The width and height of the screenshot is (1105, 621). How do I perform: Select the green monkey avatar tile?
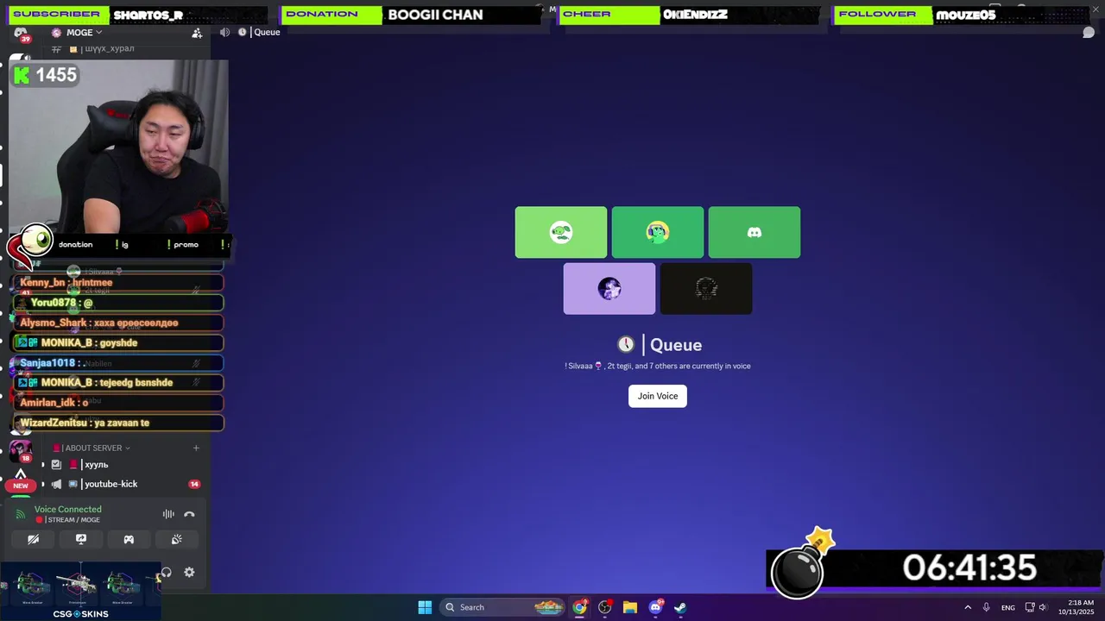[658, 232]
